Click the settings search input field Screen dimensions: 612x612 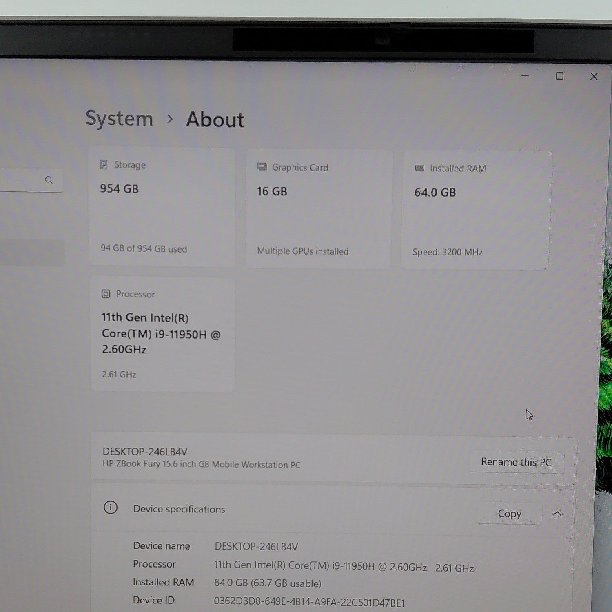tap(31, 180)
